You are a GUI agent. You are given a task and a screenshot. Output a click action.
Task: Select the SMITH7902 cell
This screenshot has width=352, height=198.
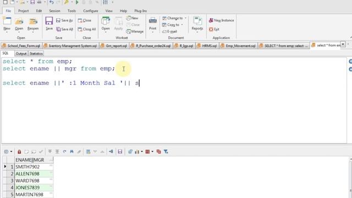tap(34, 167)
